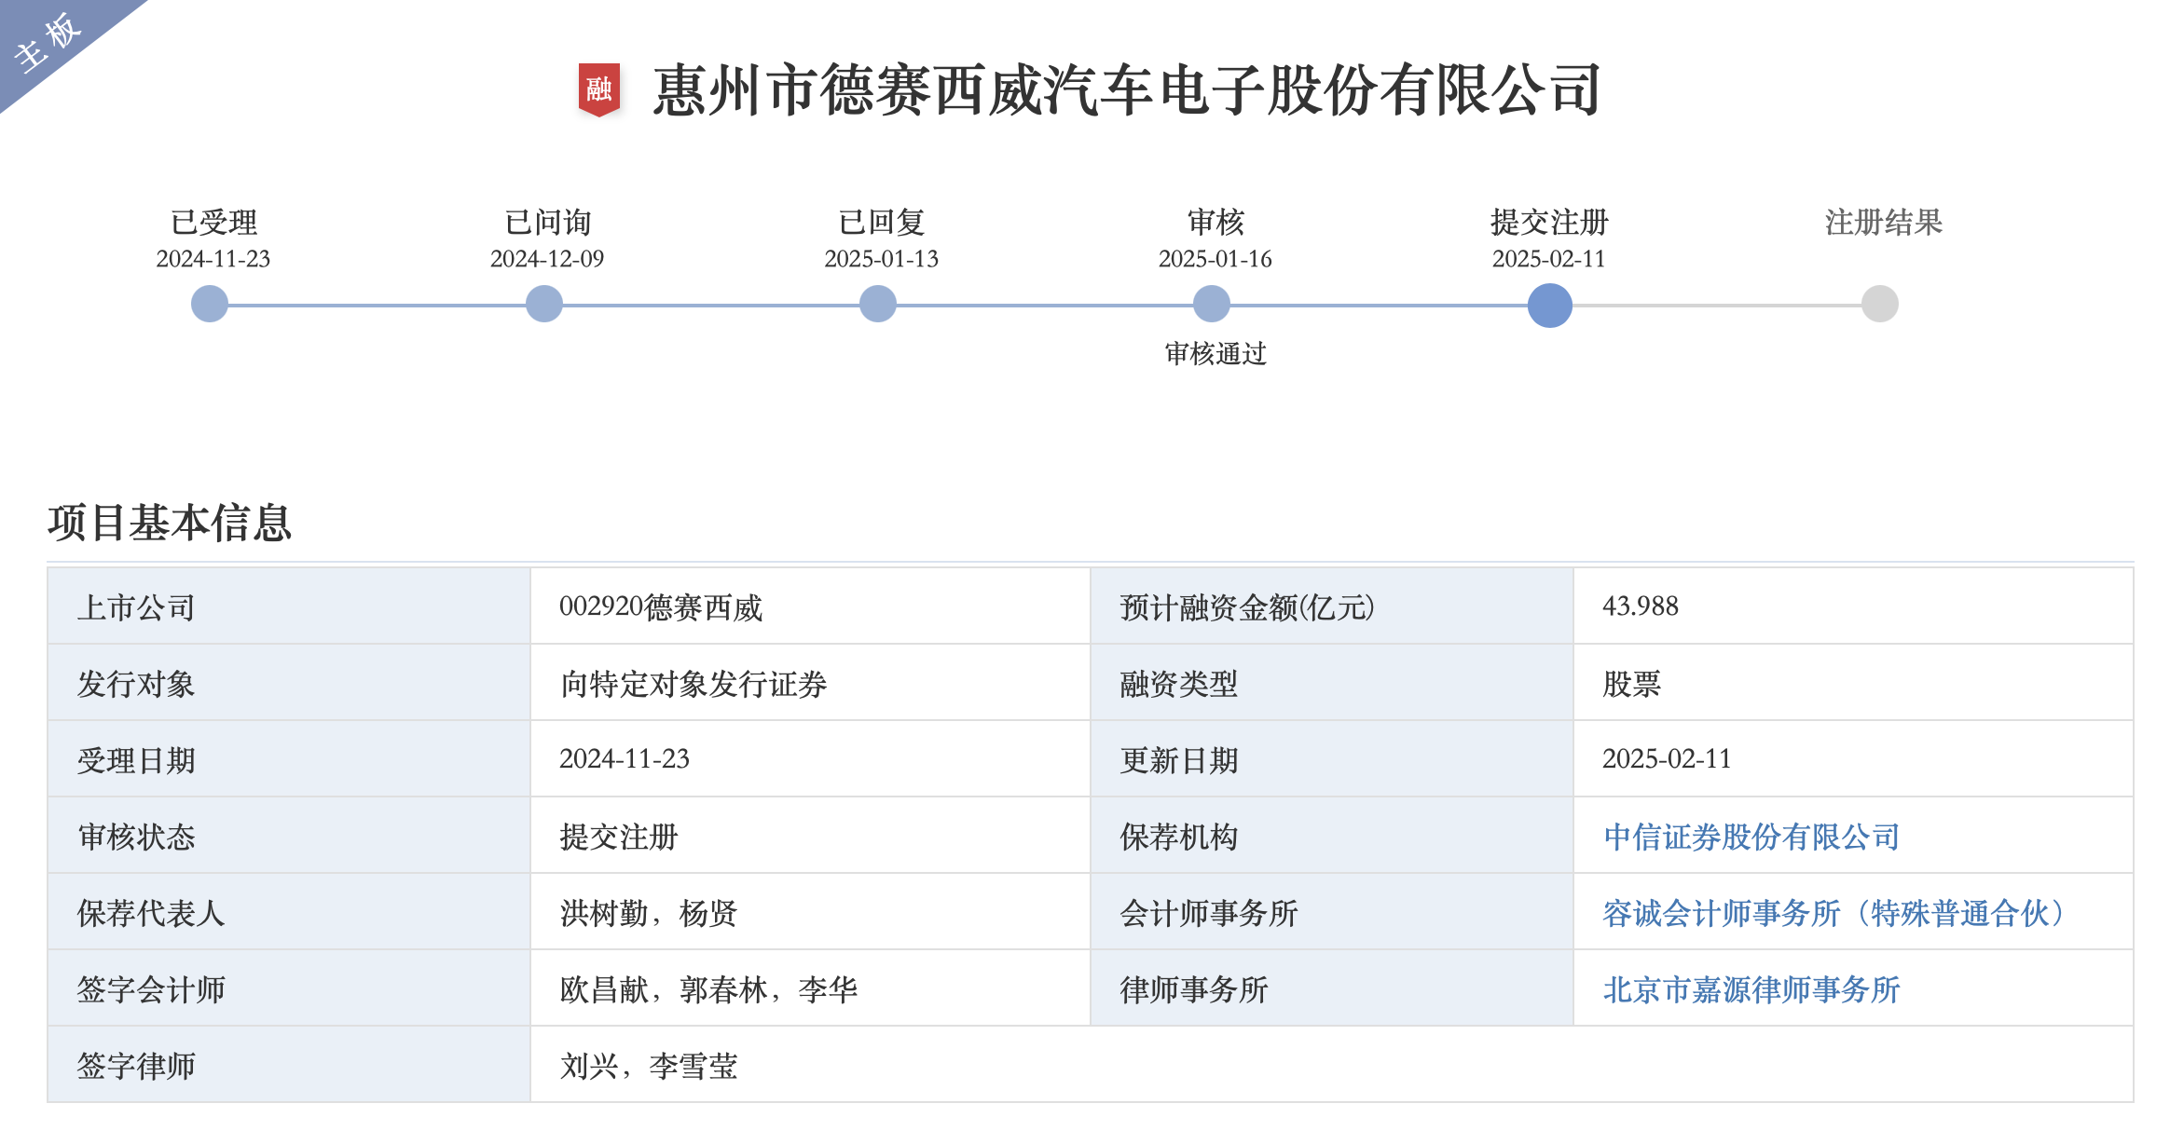2170x1144 pixels.
Task: Click the 上市公司 row header
Action: [289, 606]
